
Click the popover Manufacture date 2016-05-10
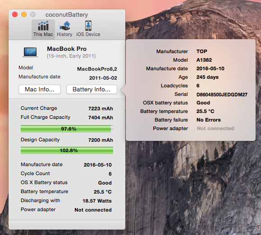point(211,68)
